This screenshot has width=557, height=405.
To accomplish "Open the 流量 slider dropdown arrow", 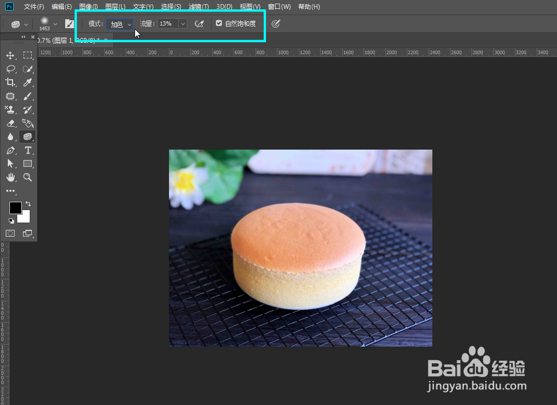I will [x=183, y=24].
